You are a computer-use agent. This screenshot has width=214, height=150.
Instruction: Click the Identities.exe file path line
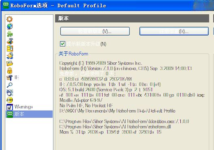tap(124, 121)
